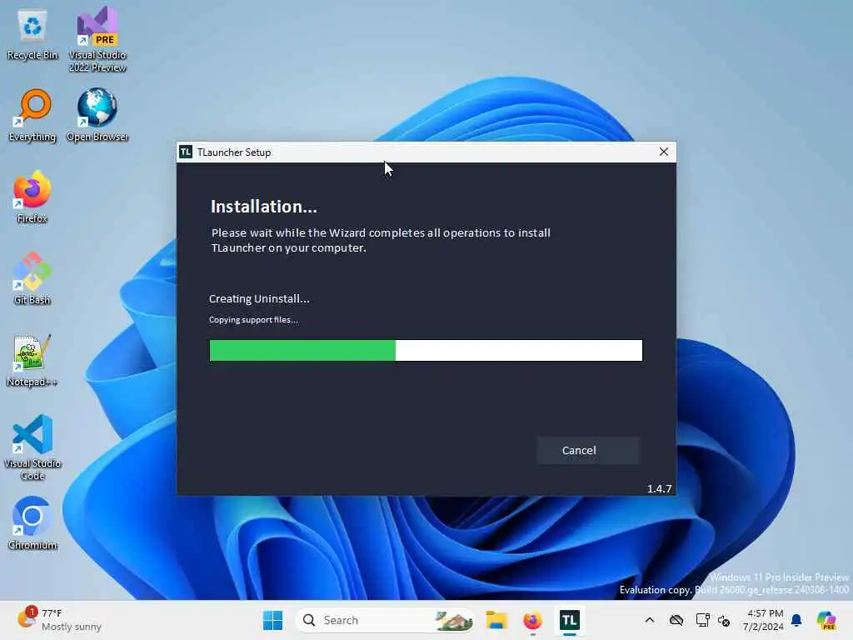Select the Visual Studio Code shortcut
853x640 pixels.
point(32,447)
